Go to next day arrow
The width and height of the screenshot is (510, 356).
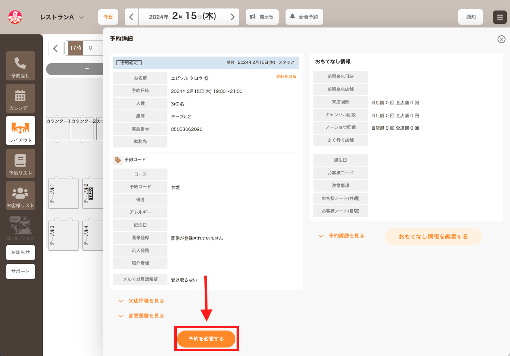click(232, 17)
